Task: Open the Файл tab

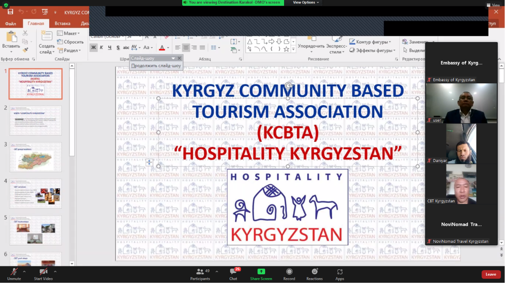Action: pos(11,24)
